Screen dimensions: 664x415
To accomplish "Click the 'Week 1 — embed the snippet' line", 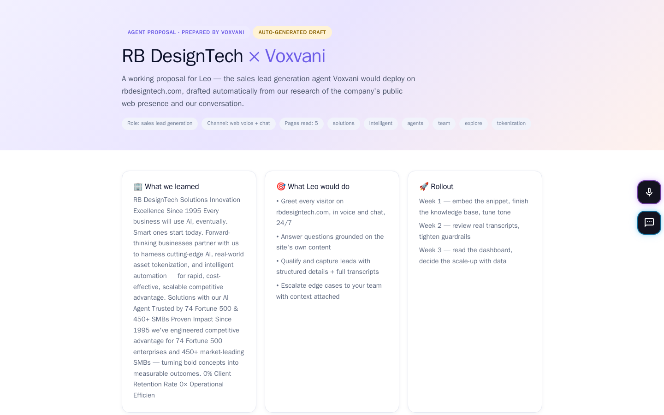I will [474, 207].
